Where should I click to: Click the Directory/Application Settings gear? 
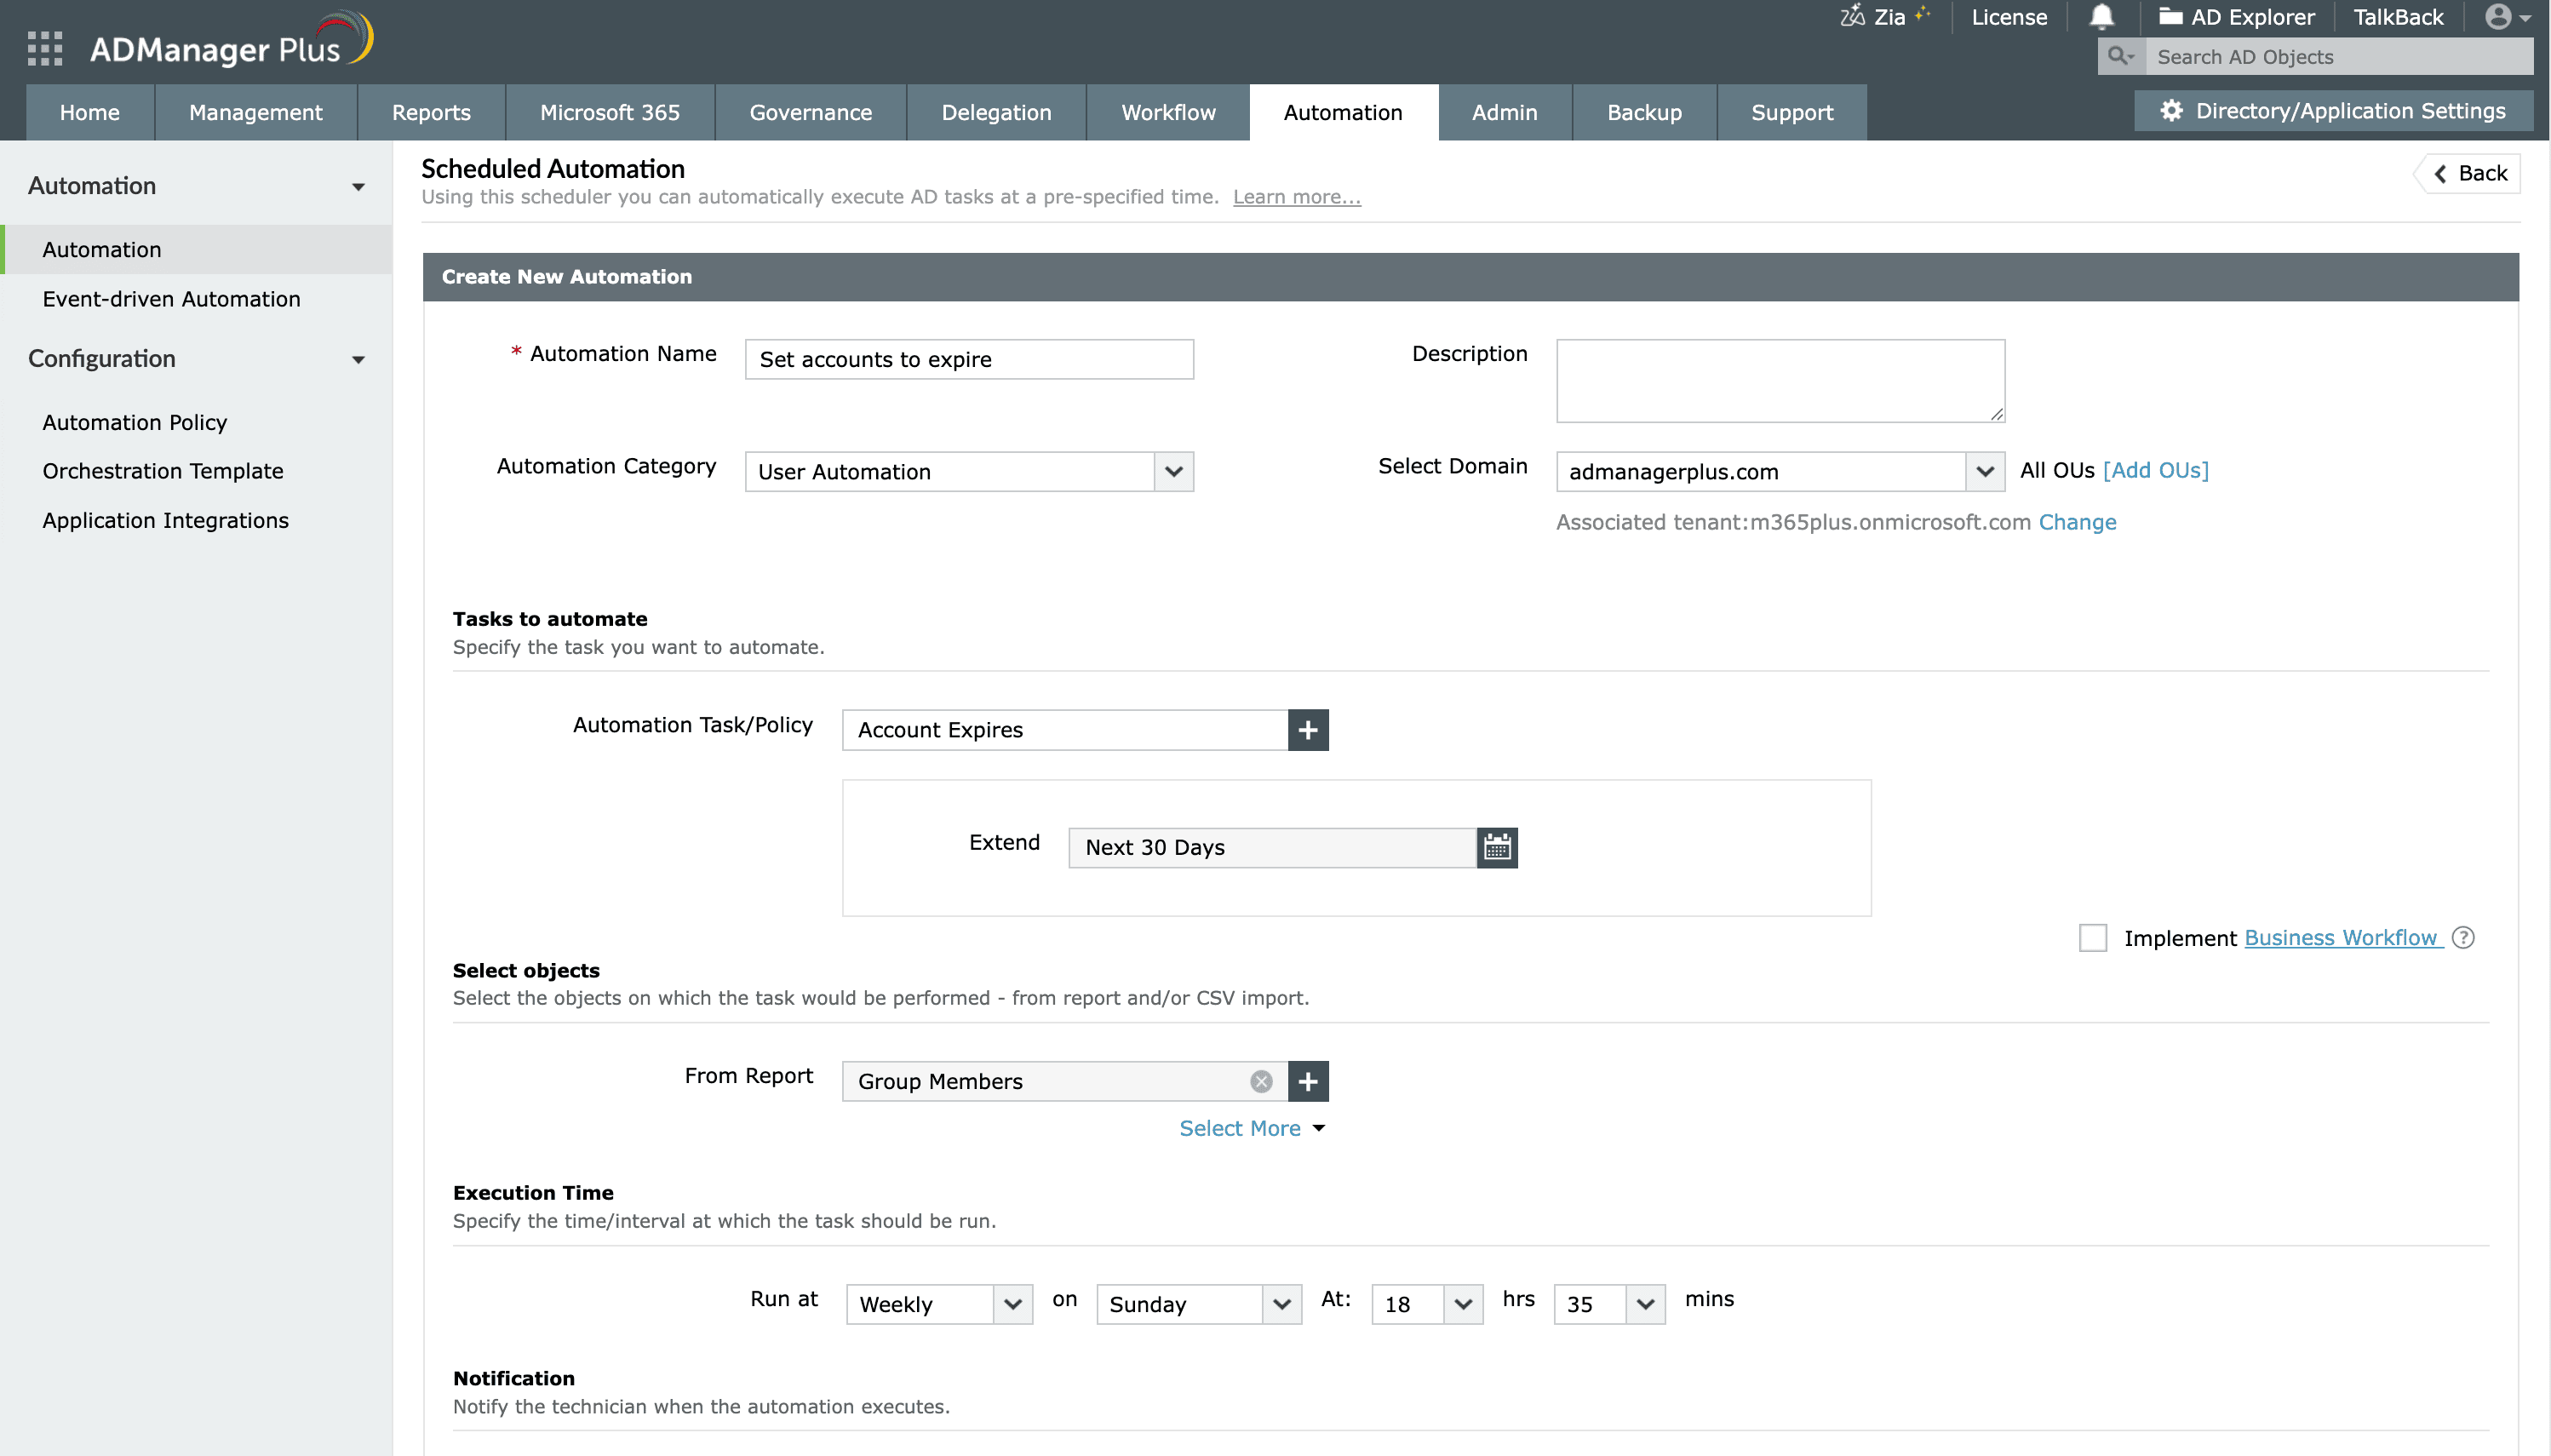click(2171, 111)
